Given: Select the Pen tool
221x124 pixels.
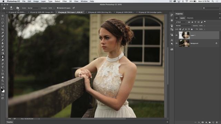Looking at the screenshot, I should coord(2,63).
